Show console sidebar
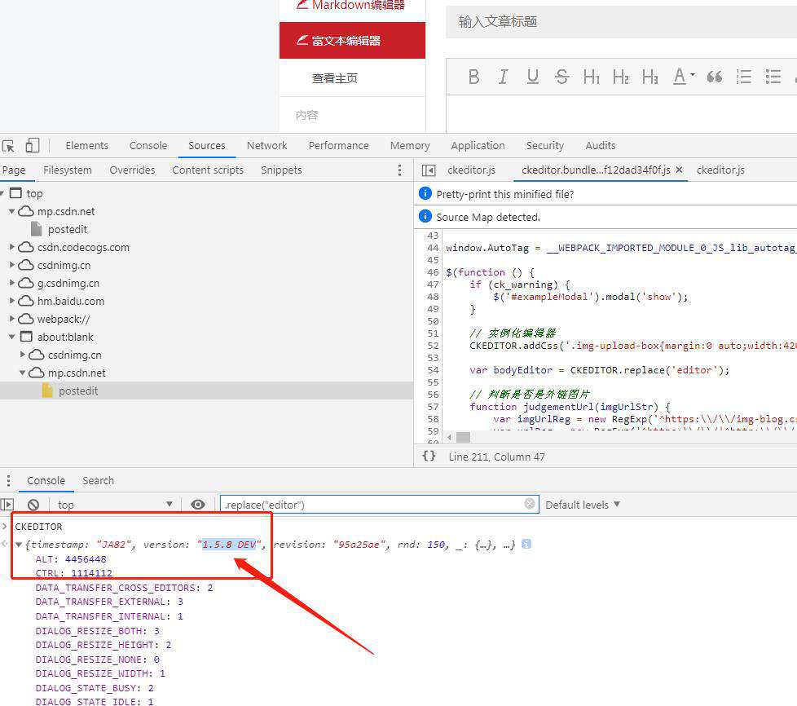This screenshot has width=797, height=706. click(7, 505)
